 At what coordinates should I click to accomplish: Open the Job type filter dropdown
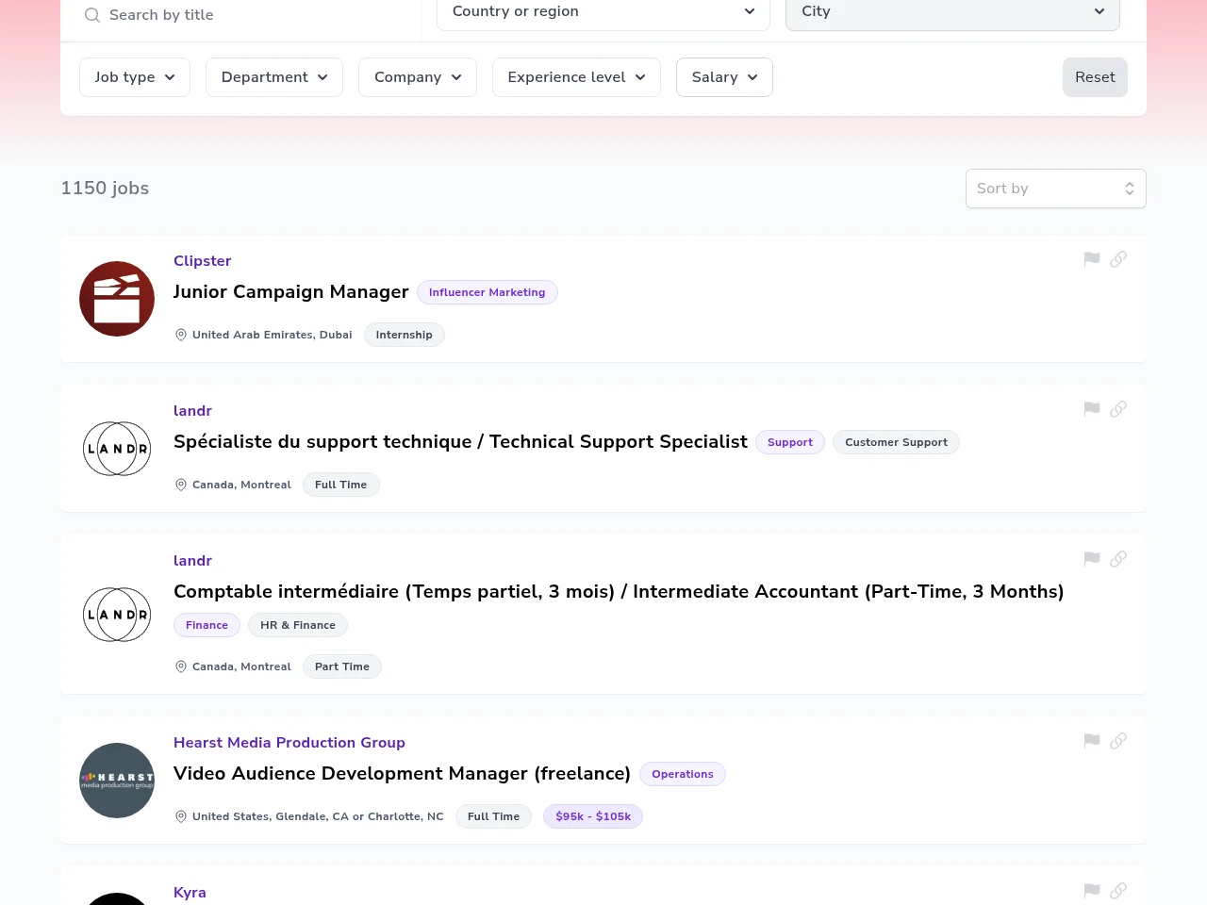[135, 77]
